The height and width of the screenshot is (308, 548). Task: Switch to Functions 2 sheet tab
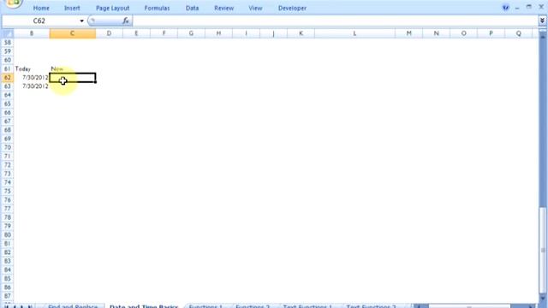pos(253,306)
